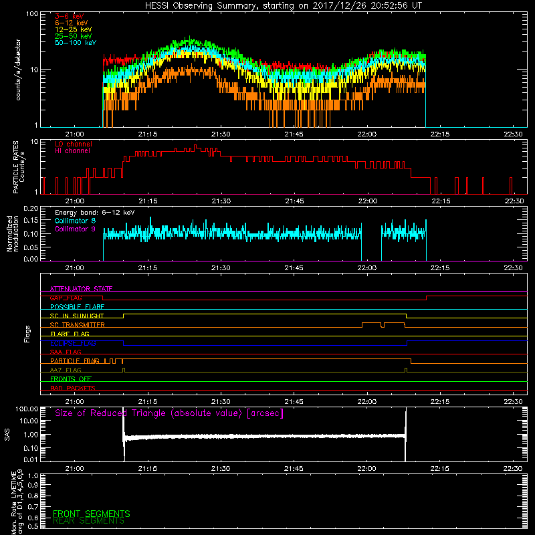Click the GAP_FLAG label
Screen dimensions: 535x535
[x=66, y=298]
